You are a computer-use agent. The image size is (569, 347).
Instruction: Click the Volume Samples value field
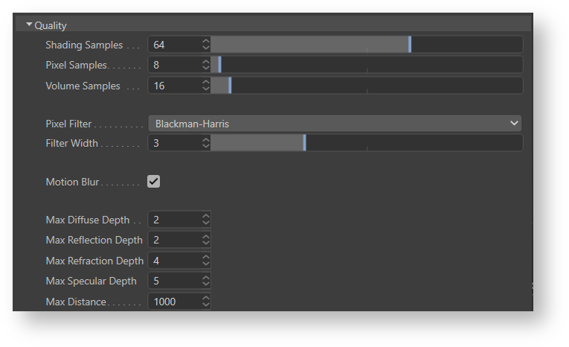point(175,86)
